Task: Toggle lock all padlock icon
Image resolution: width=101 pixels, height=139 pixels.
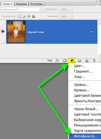Action: [x=33, y=16]
